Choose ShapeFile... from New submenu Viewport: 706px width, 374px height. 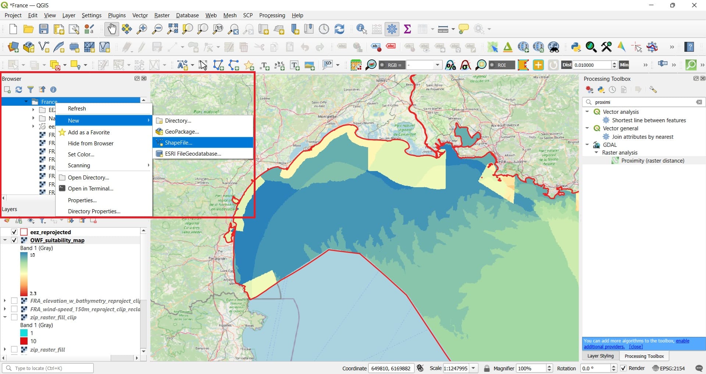pos(203,142)
